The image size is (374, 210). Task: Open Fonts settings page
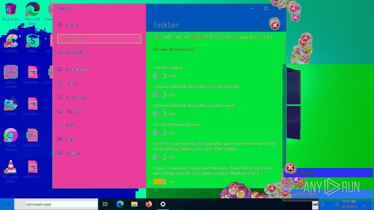(99, 125)
